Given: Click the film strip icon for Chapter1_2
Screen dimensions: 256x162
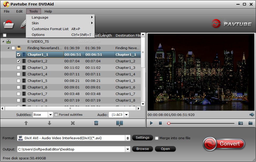Looking at the screenshot, I should [24, 61].
